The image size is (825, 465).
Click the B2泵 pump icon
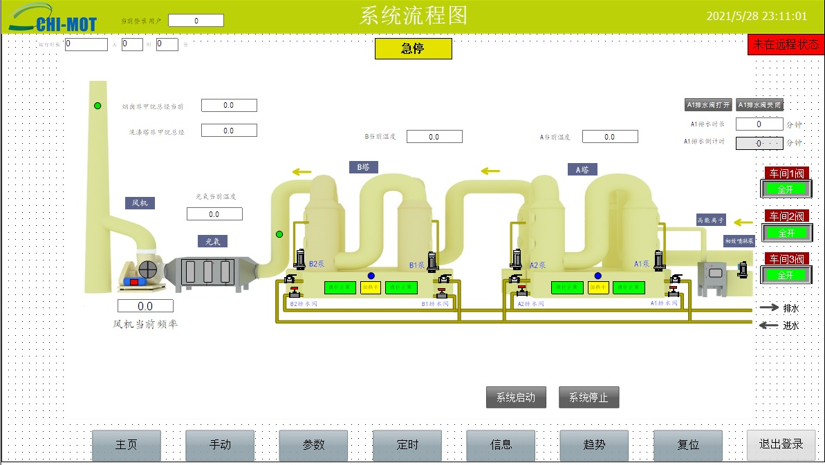(x=300, y=258)
